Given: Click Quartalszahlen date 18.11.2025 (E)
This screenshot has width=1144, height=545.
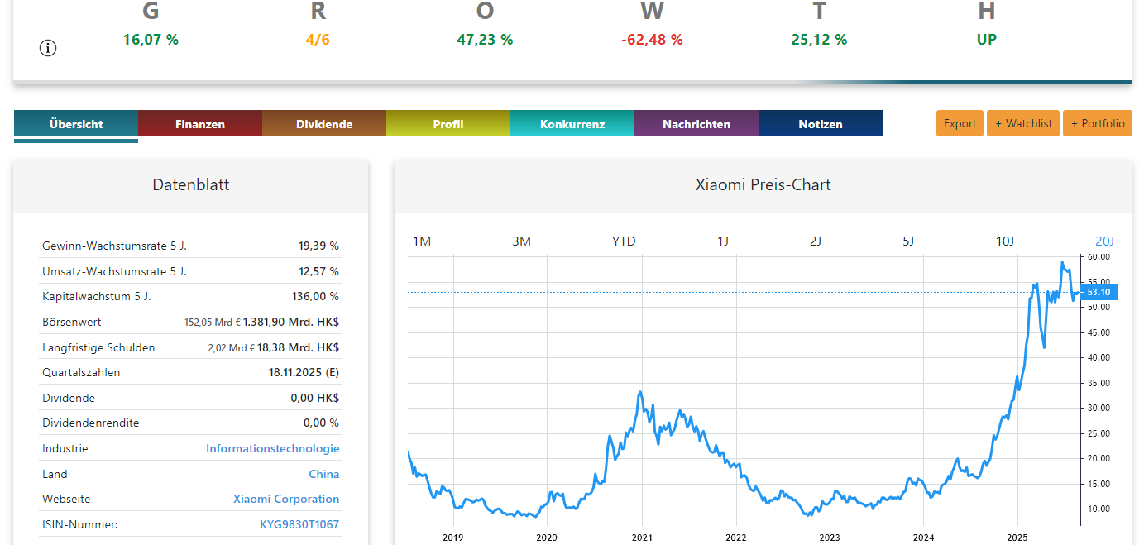Looking at the screenshot, I should coord(304,372).
